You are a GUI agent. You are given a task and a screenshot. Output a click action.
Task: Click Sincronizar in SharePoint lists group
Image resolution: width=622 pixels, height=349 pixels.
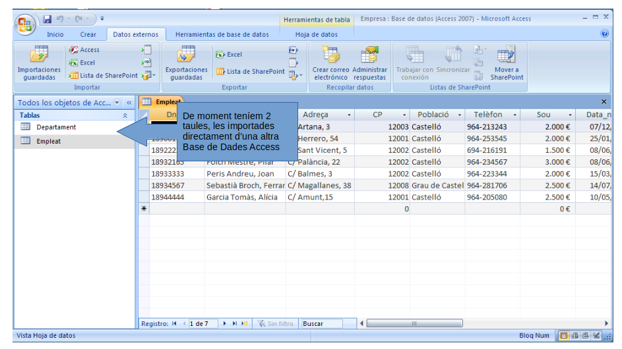coord(453,59)
